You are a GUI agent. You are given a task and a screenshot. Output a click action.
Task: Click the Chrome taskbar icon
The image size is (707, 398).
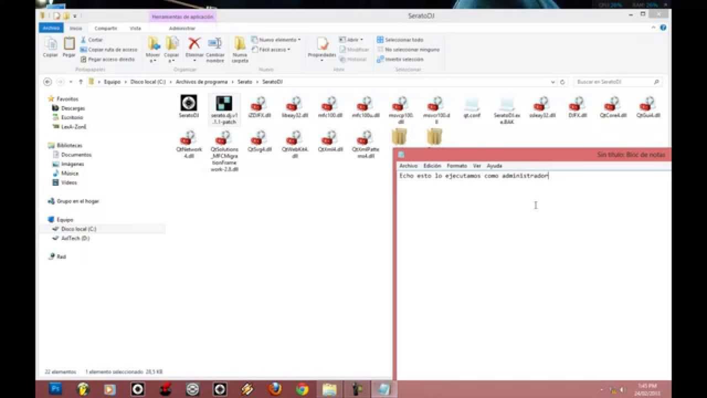point(302,389)
